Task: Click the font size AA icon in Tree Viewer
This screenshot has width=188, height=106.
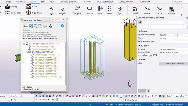Action: coord(51,26)
